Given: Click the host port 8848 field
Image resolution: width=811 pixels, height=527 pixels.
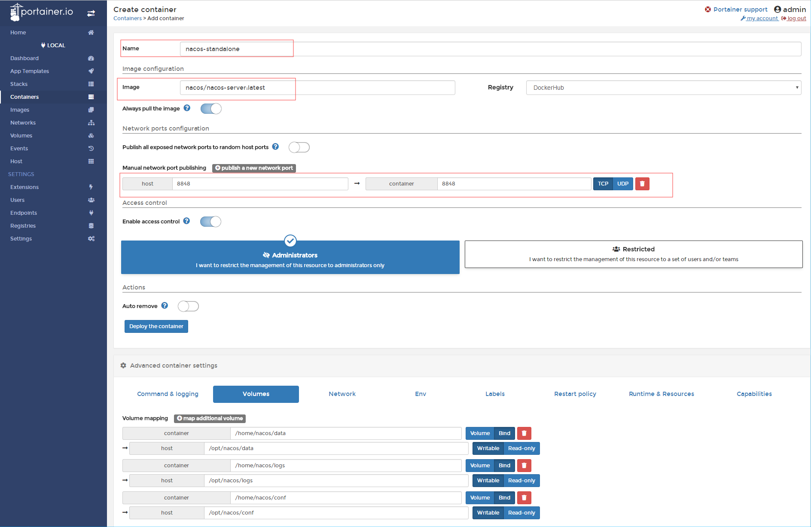Looking at the screenshot, I should (x=260, y=184).
